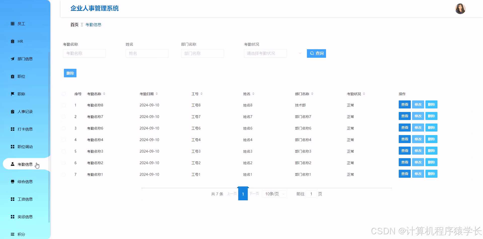Check the checkbox for row 考勤名称8
Image resolution: width=483 pixels, height=239 pixels.
pos(64,105)
